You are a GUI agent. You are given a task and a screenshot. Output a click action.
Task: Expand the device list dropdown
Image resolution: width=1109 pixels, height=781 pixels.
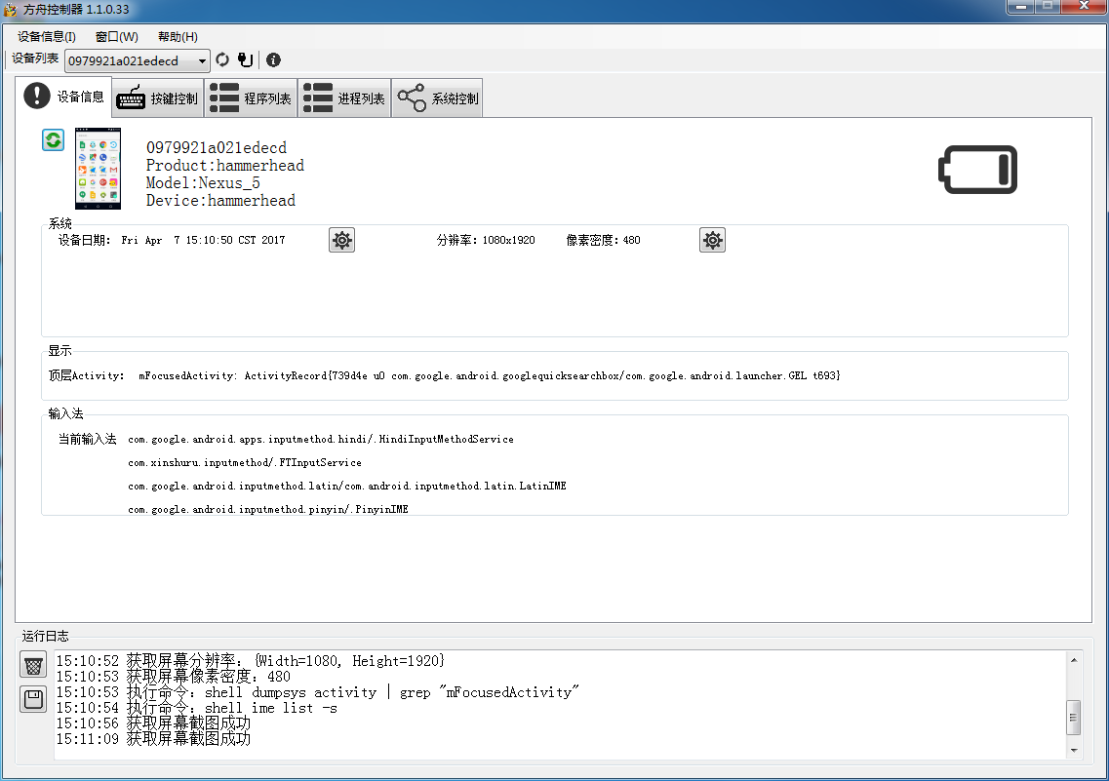click(203, 61)
